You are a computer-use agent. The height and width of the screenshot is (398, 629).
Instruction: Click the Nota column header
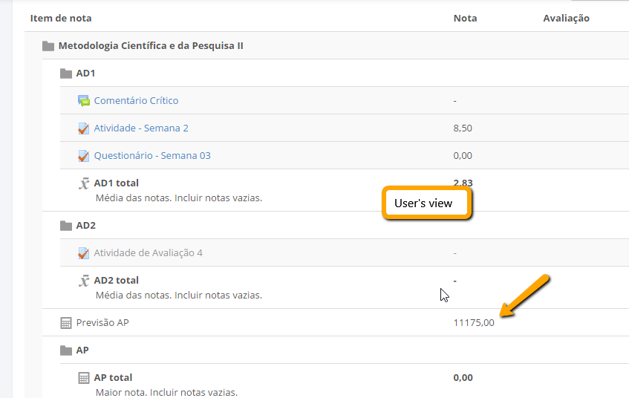coord(466,18)
